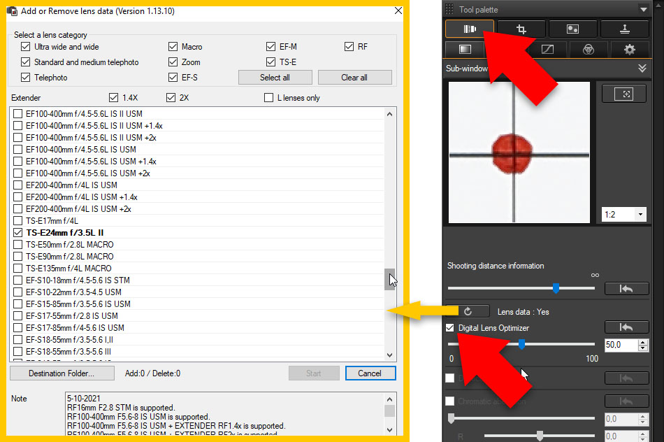The height and width of the screenshot is (442, 664).
Task: Enable the L lenses only checkbox
Action: click(x=269, y=98)
